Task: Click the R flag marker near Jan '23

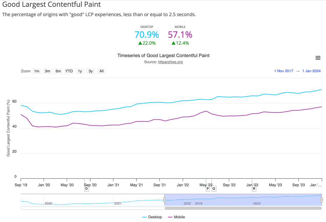Action: (254, 189)
